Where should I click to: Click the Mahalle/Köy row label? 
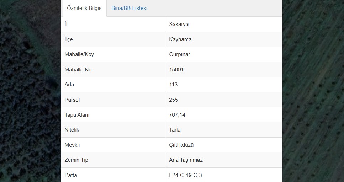point(79,54)
